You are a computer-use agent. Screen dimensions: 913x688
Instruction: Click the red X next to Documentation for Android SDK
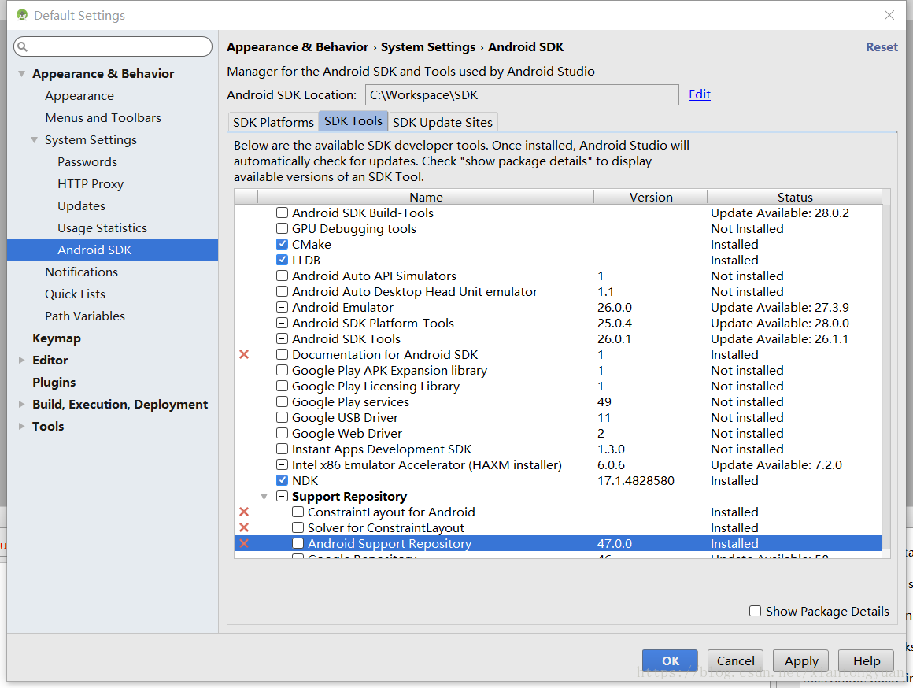[244, 354]
